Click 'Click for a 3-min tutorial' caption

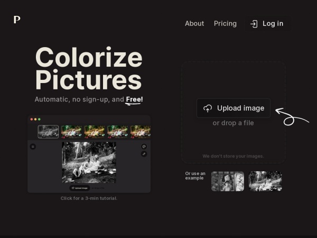89,198
